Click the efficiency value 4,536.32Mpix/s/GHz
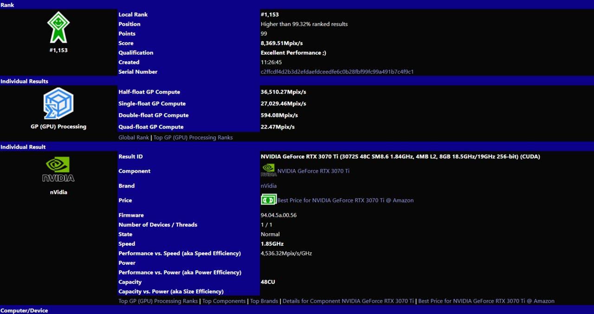 [x=286, y=253]
